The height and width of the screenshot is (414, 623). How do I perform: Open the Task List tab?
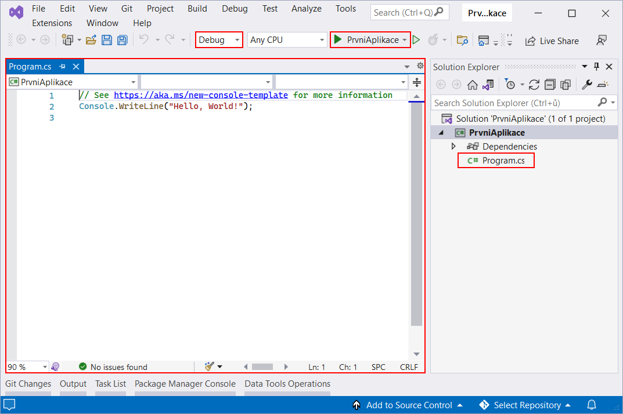[110, 384]
